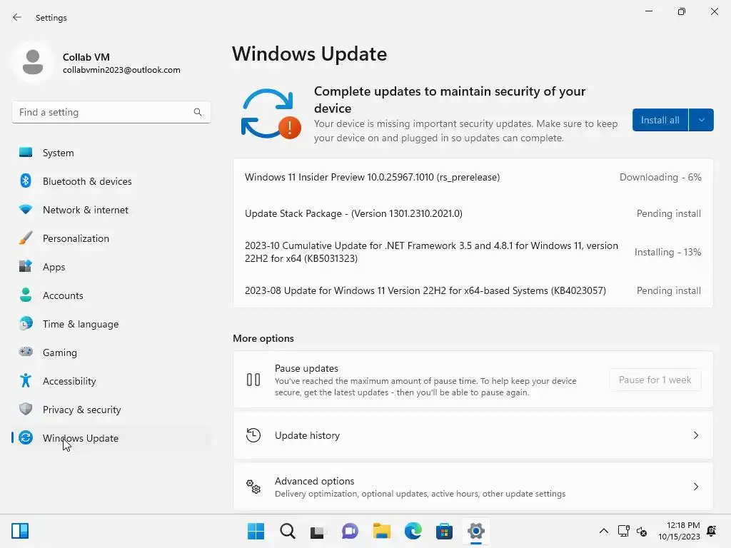This screenshot has width=731, height=548.
Task: Click the network status tray icon
Action: (x=624, y=531)
